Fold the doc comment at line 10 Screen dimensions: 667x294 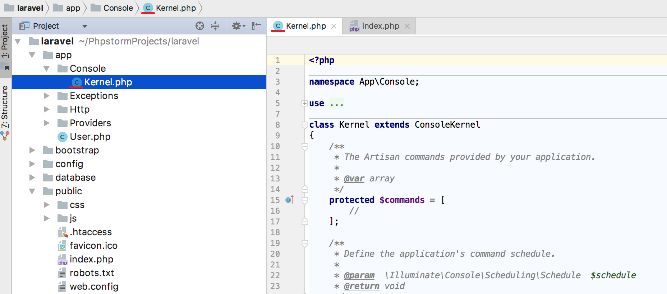click(x=305, y=146)
